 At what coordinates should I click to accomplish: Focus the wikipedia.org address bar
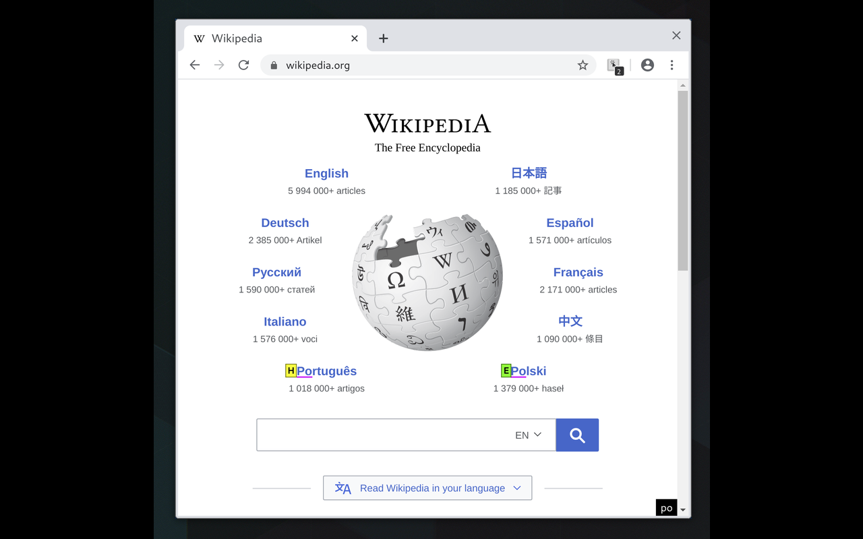point(428,65)
